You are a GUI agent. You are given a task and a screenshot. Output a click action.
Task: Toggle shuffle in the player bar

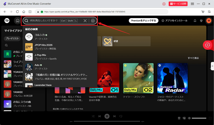93,116
